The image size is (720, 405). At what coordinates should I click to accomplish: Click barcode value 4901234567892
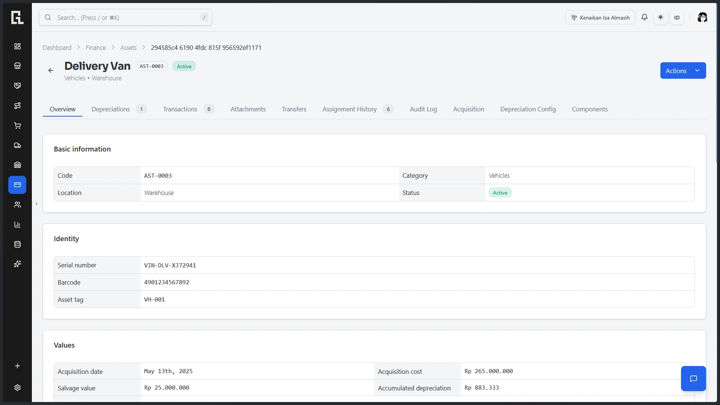(x=166, y=282)
